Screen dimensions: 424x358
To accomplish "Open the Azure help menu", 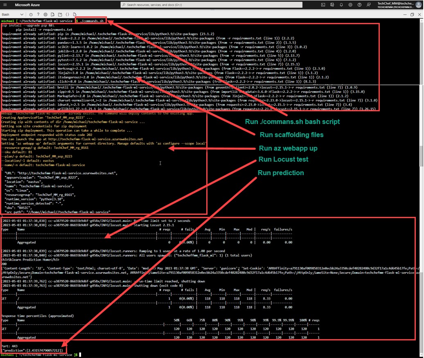I will (x=359, y=5).
